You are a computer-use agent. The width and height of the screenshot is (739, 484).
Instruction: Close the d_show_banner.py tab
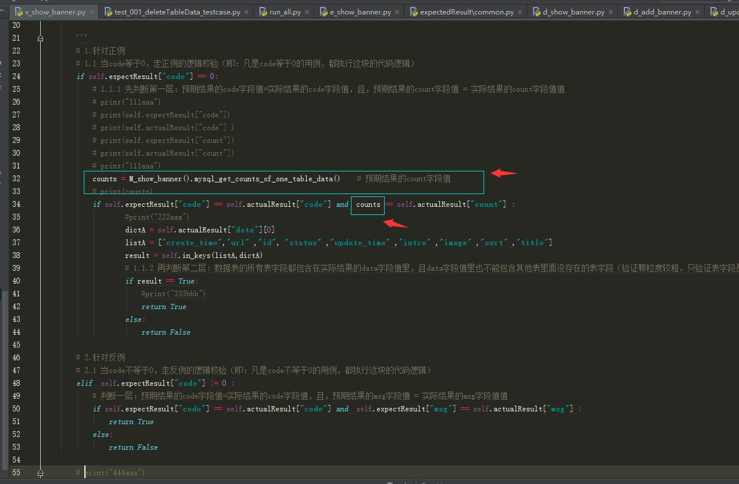point(612,12)
